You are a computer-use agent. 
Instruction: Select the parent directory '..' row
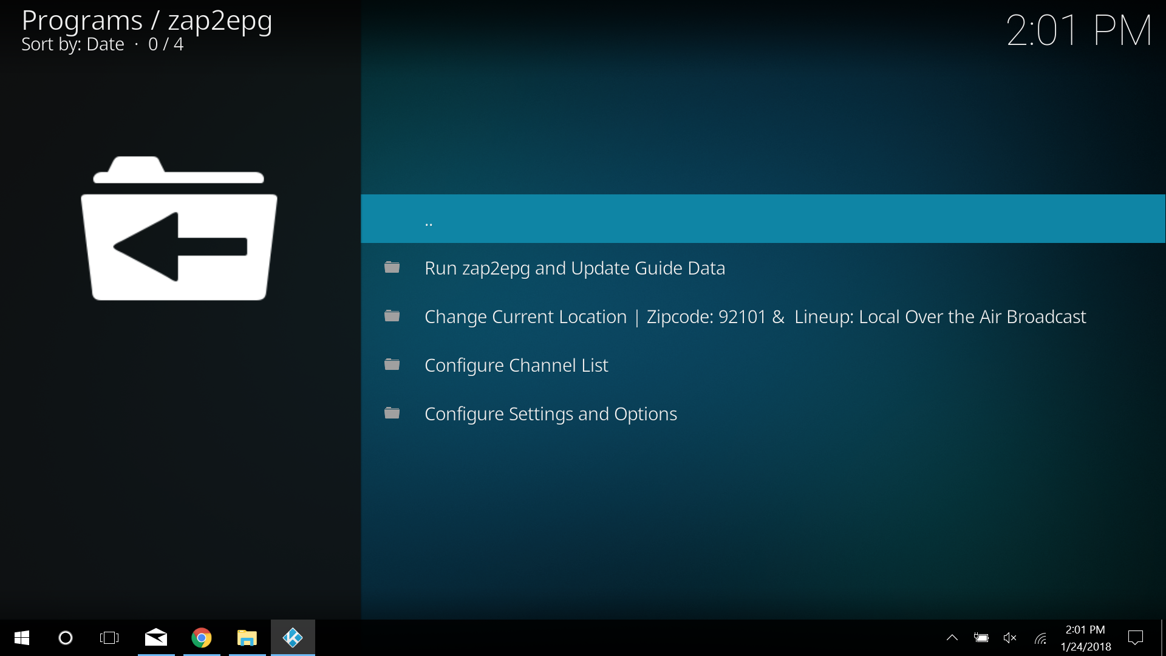coord(763,219)
